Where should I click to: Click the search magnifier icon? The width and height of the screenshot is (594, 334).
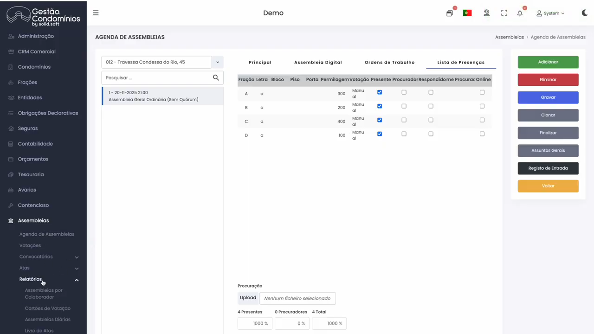coord(216,77)
